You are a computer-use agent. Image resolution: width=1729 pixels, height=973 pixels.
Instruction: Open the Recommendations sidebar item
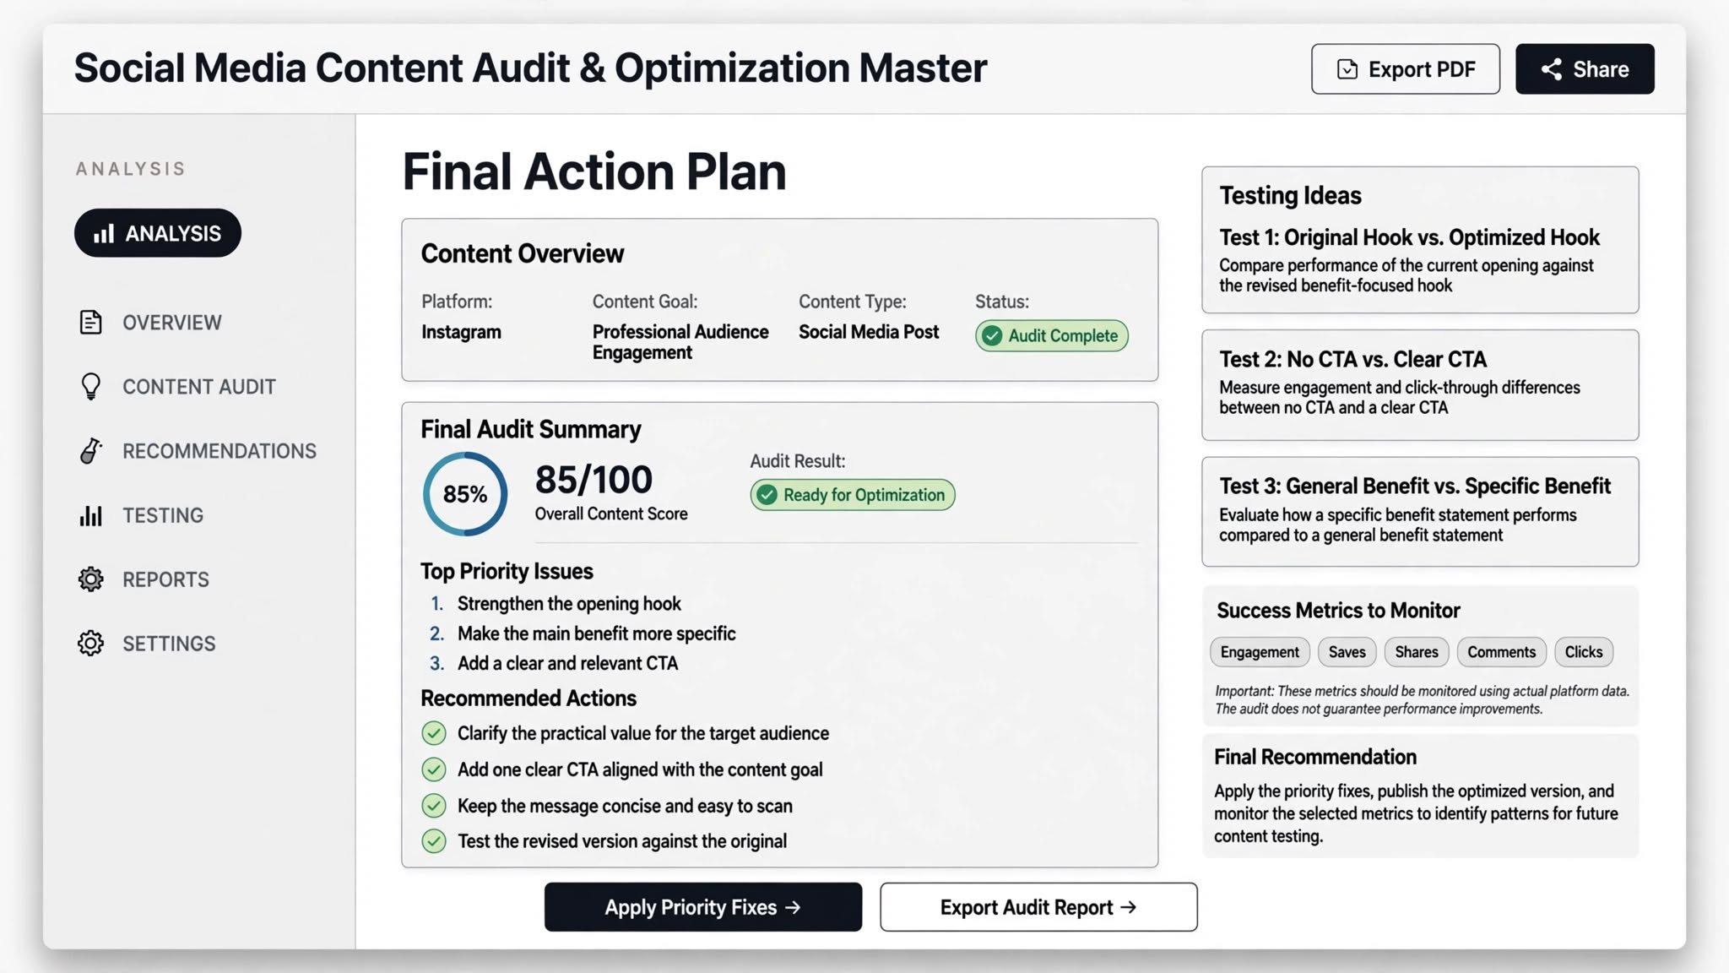click(x=198, y=451)
